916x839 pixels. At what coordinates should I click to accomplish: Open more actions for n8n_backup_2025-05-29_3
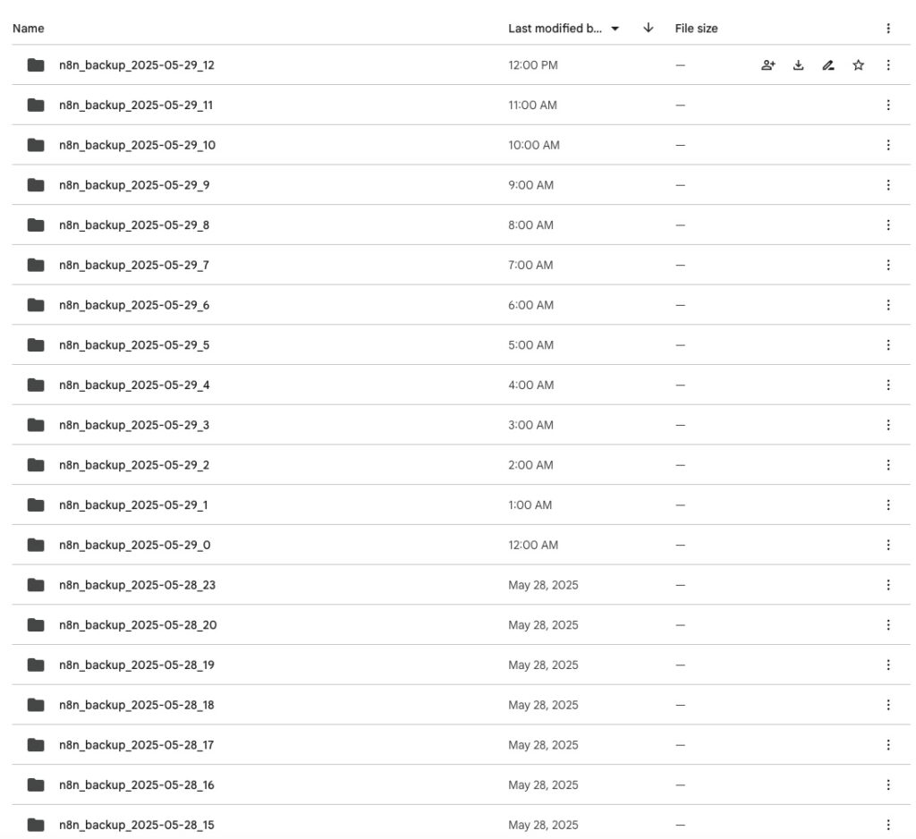point(888,426)
